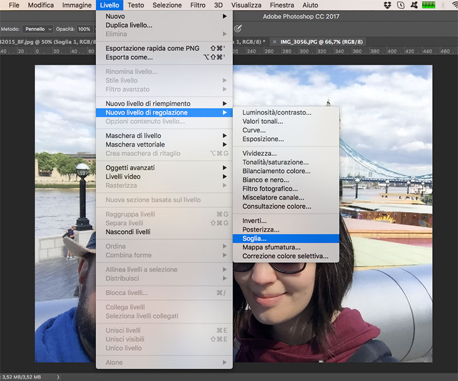Select Esposizione... adjustment
Screen dimensions: 458x381
(x=286, y=139)
